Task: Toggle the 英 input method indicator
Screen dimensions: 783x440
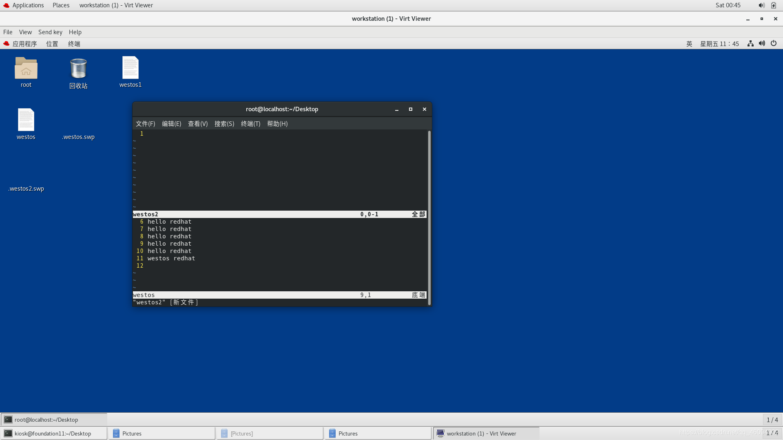Action: [x=689, y=44]
